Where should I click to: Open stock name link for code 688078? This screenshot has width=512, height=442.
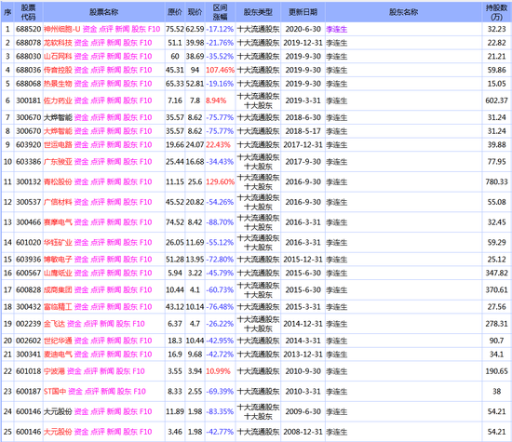click(58, 43)
